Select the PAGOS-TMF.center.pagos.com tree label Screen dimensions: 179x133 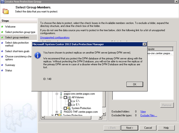[81, 112]
